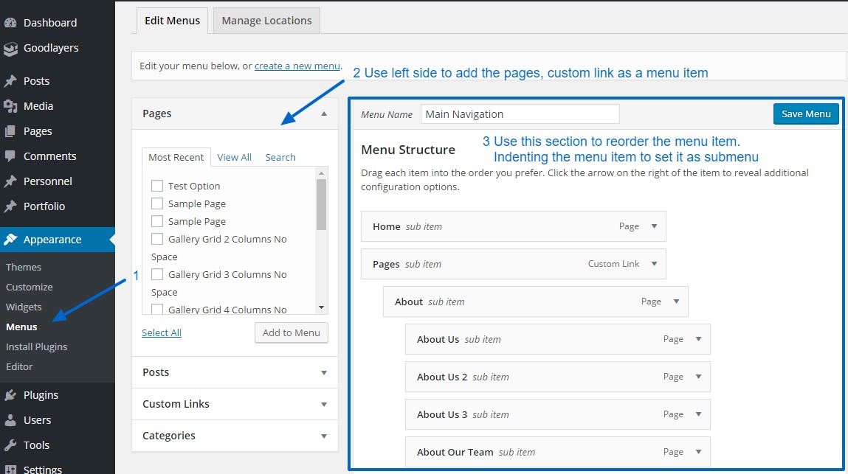The image size is (848, 474).
Task: Open Media library icon in sidebar
Action: 10,106
